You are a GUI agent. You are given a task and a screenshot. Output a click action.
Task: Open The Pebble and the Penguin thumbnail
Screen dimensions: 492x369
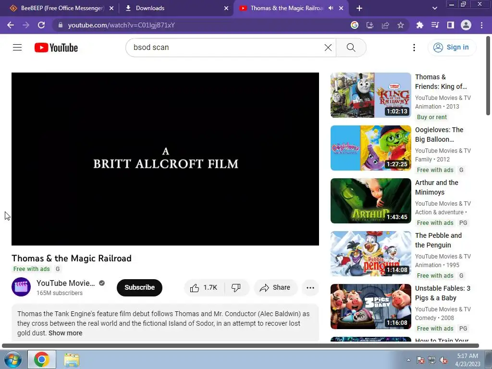click(x=370, y=254)
